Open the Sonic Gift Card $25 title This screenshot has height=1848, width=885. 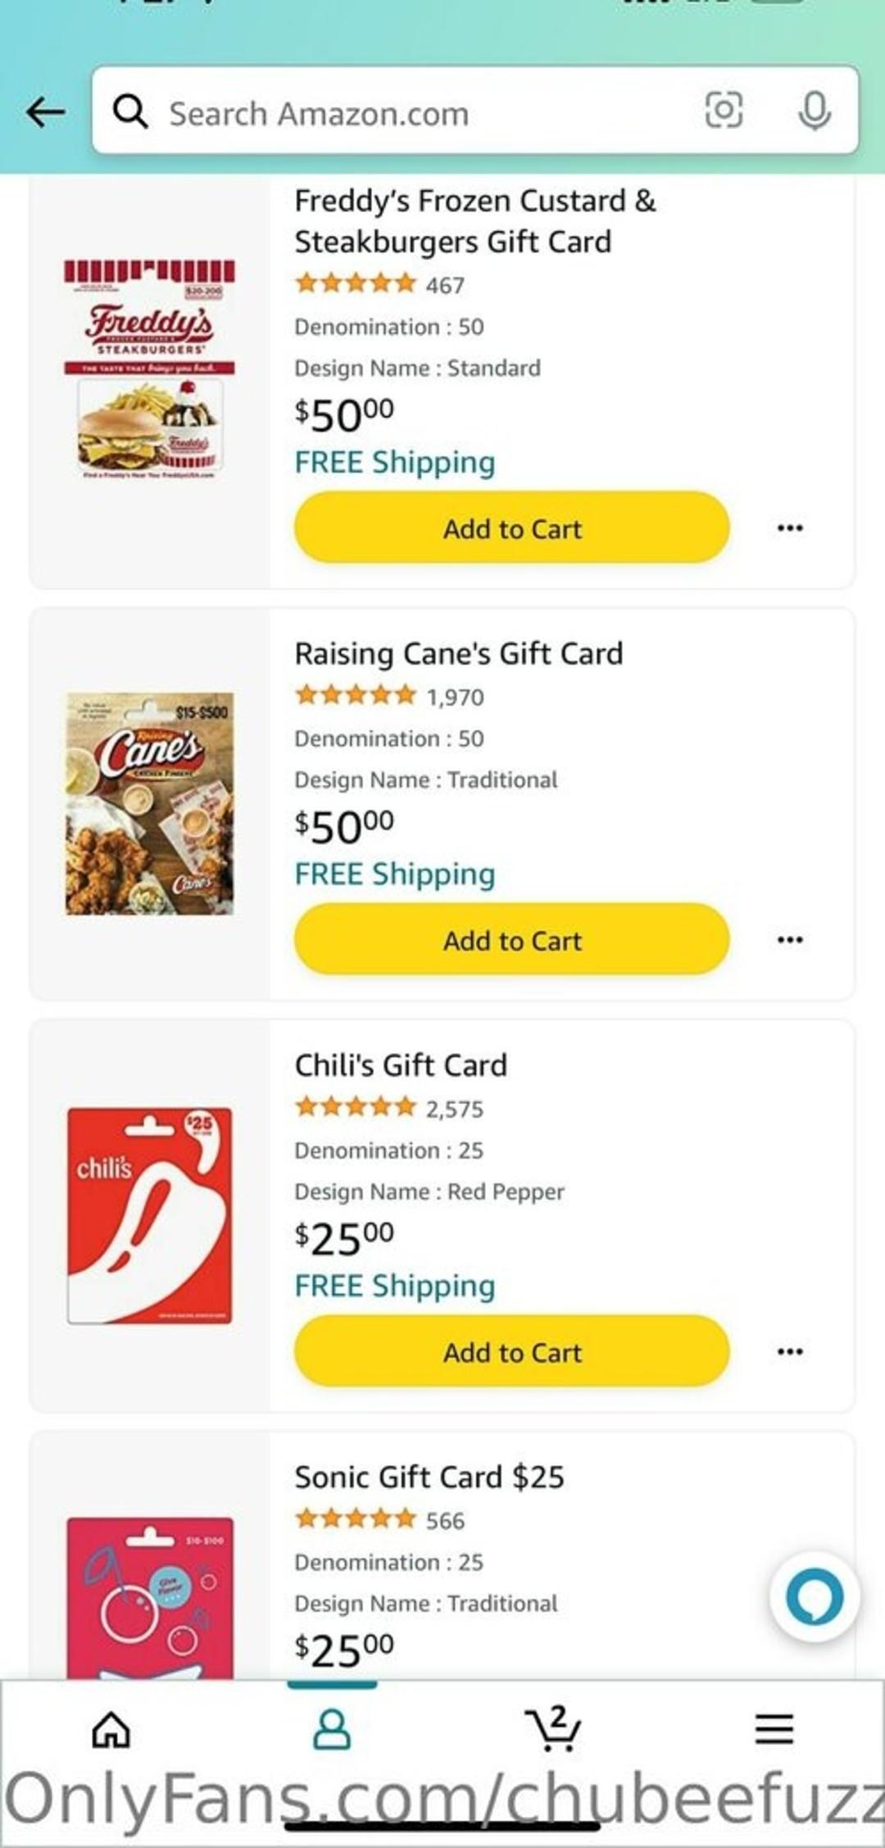429,1477
